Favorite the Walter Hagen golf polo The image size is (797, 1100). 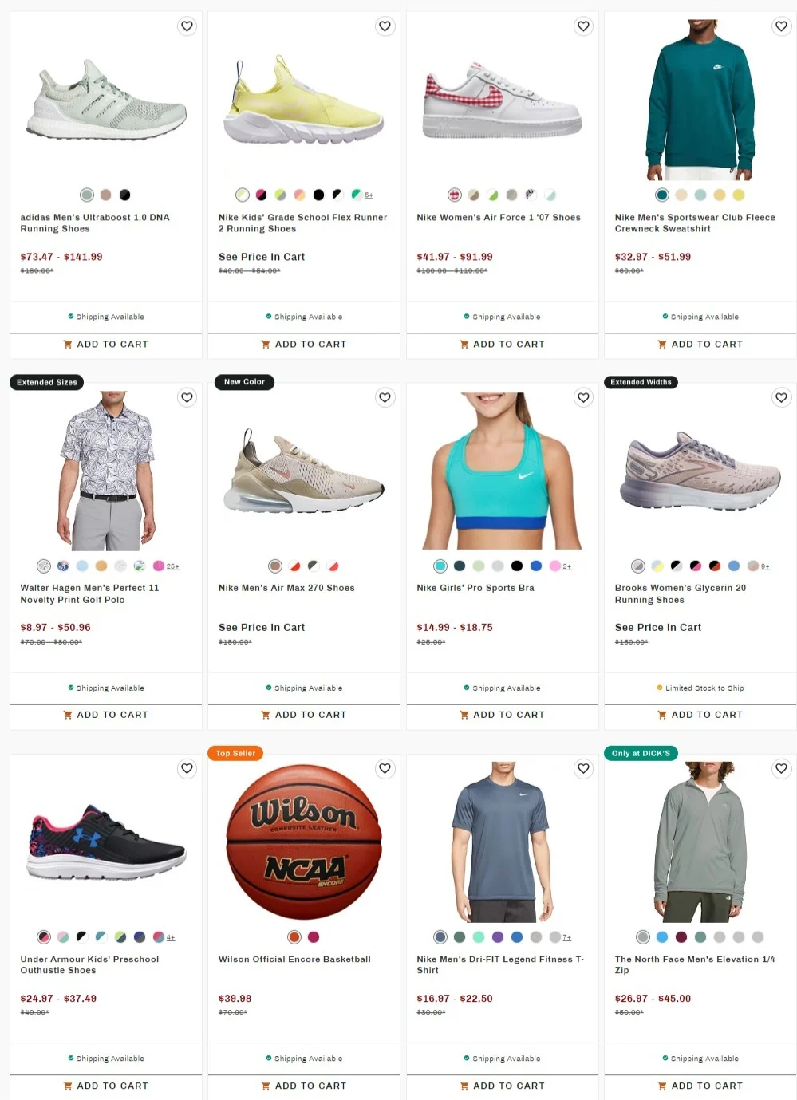click(187, 397)
